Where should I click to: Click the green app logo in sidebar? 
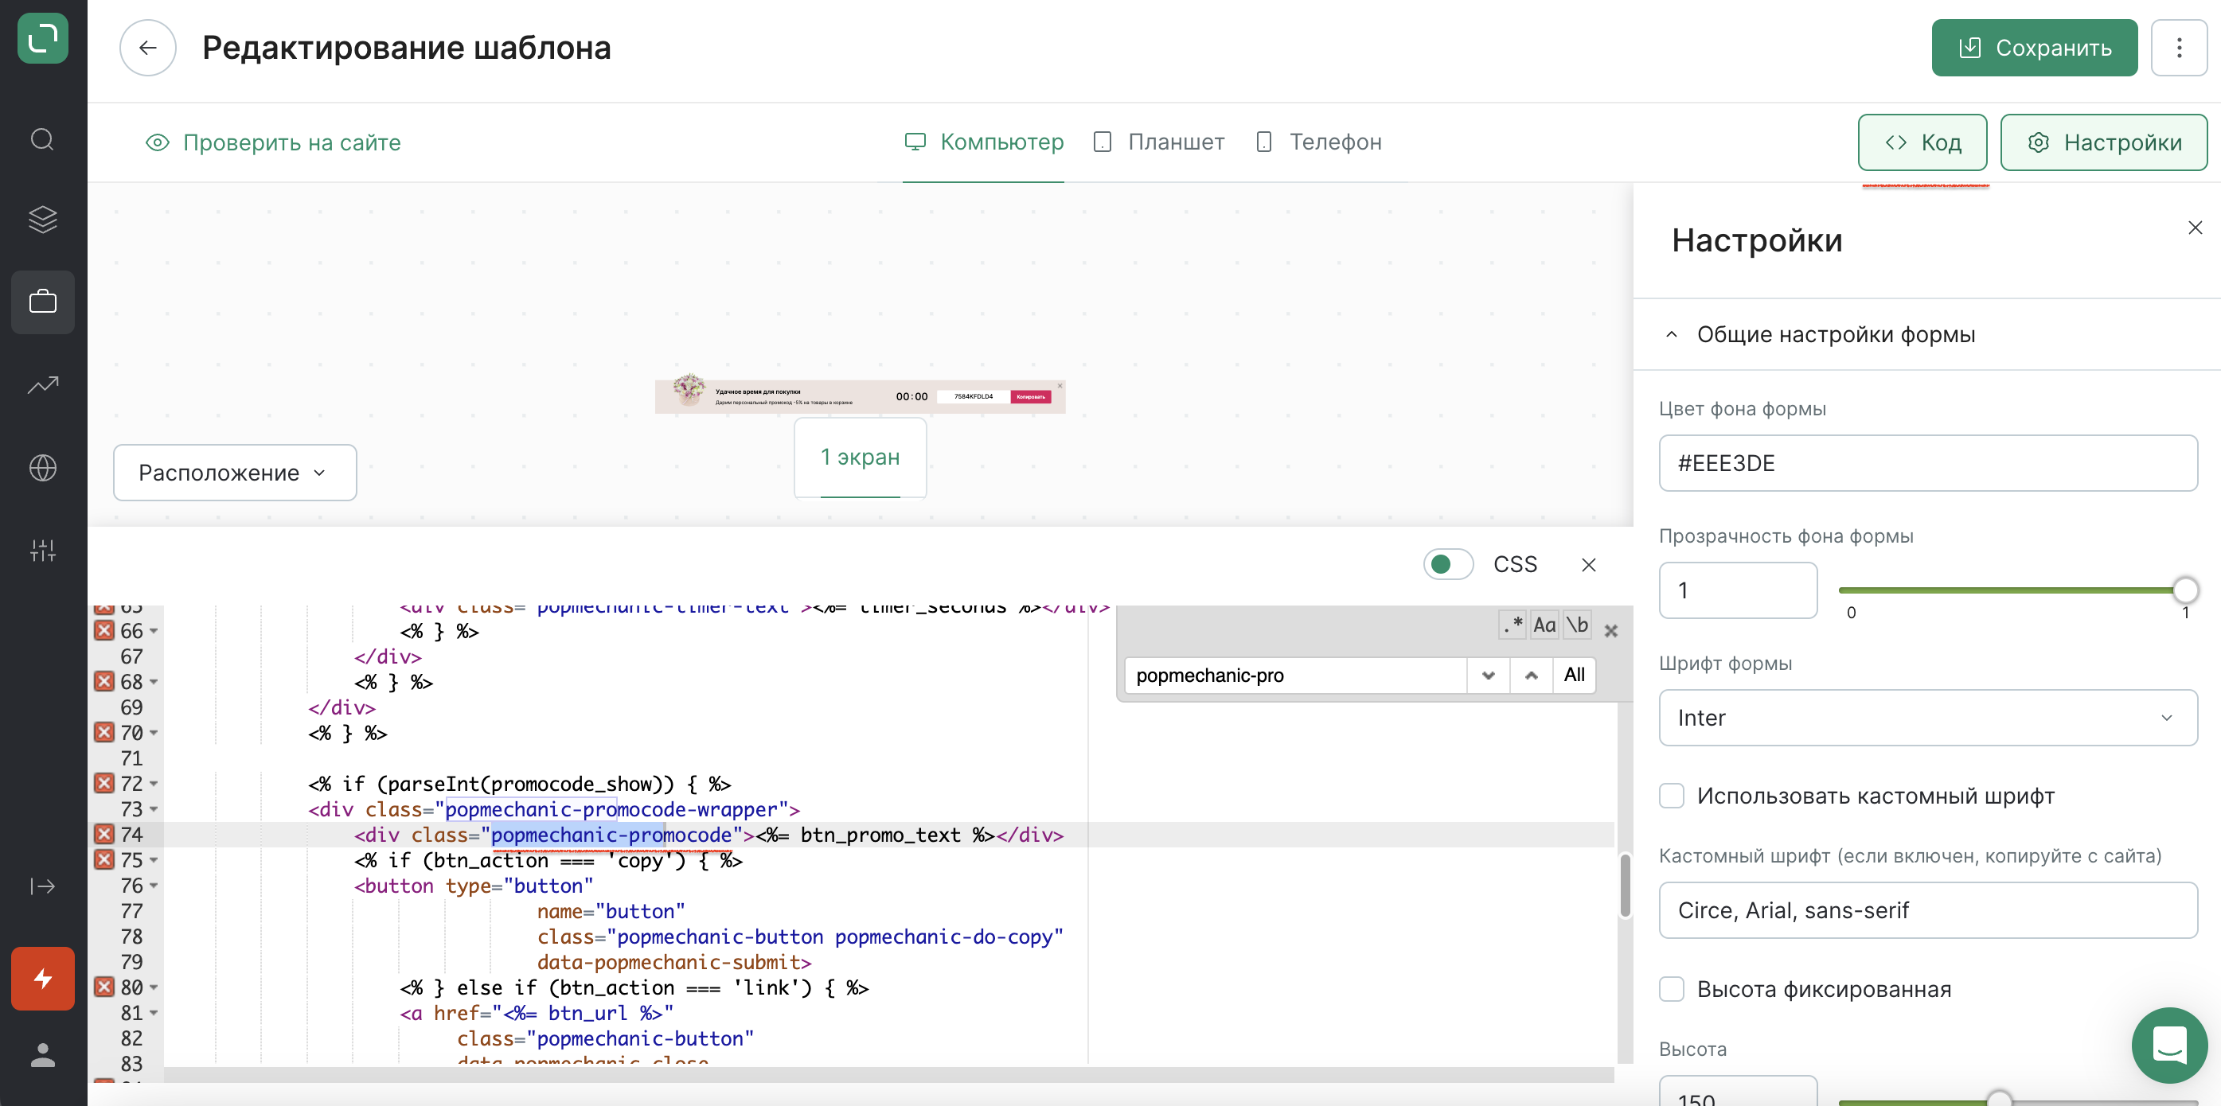pos(42,38)
